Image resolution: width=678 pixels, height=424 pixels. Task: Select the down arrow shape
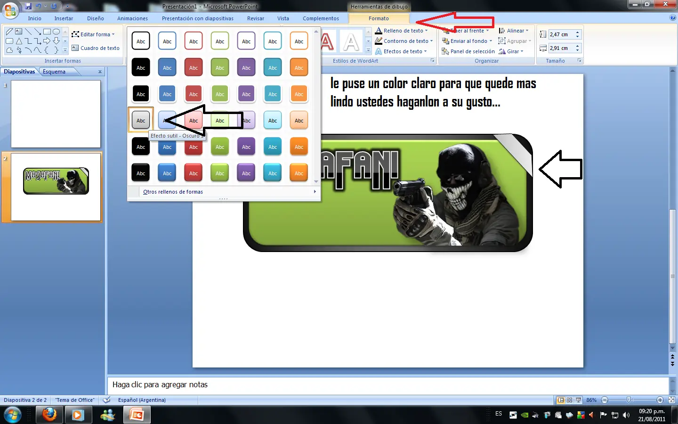[56, 41]
